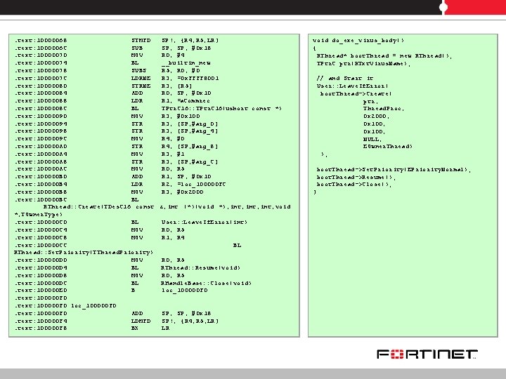Click the 'bootThread->Create(' call line
This screenshot has height=379, width=506.
[x=356, y=94]
